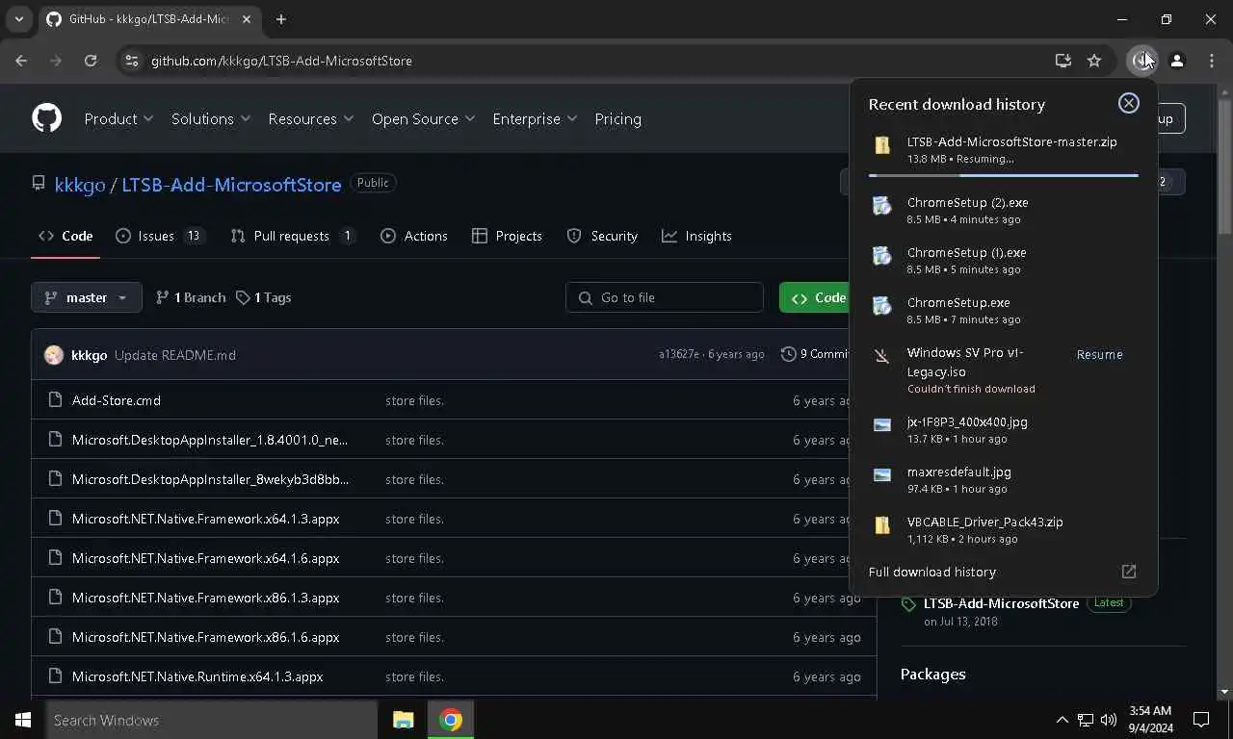Focus the Go to file search field
1233x739 pixels.
[x=665, y=297]
